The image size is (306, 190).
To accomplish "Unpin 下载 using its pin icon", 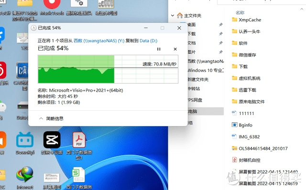I will coord(221,34).
